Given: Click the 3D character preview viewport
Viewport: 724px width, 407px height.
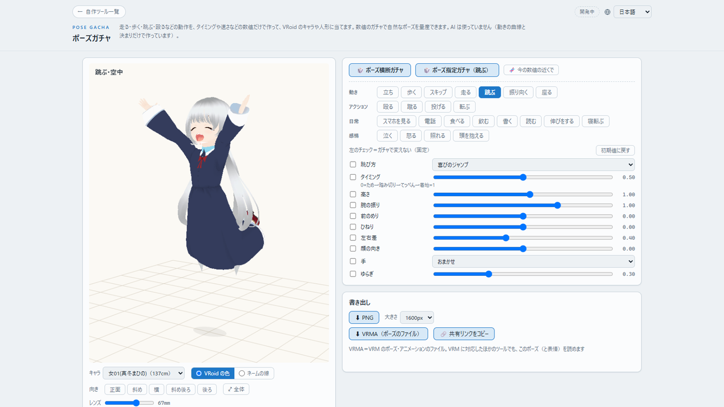Looking at the screenshot, I should point(209,212).
